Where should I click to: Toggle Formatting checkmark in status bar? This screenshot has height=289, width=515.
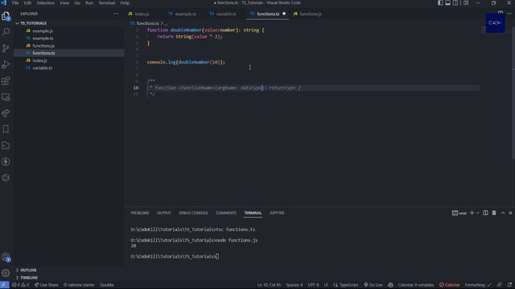[478, 285]
